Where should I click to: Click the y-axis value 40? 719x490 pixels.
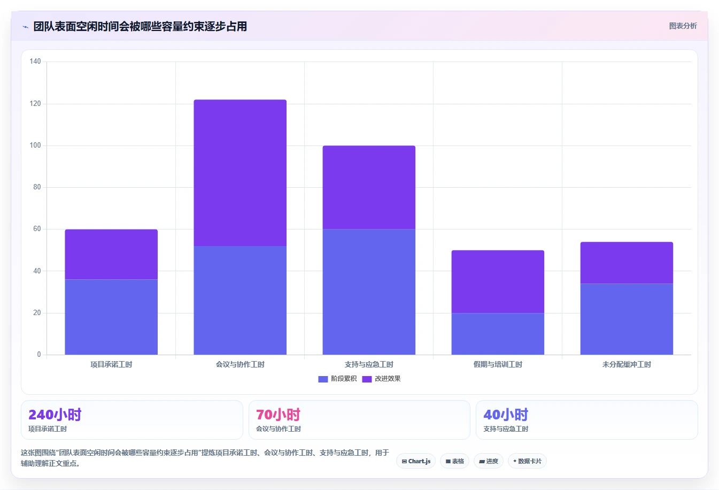pyautogui.click(x=37, y=271)
